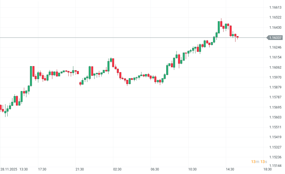Click the 06:30 time axis label
The image size is (285, 174).
[x=155, y=169]
